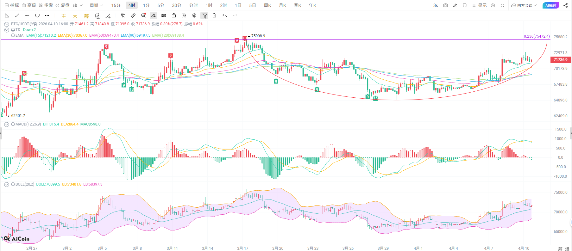Select the trend line drawing tool
Image resolution: width=572 pixels, height=251 pixels.
pyautogui.click(x=17, y=15)
